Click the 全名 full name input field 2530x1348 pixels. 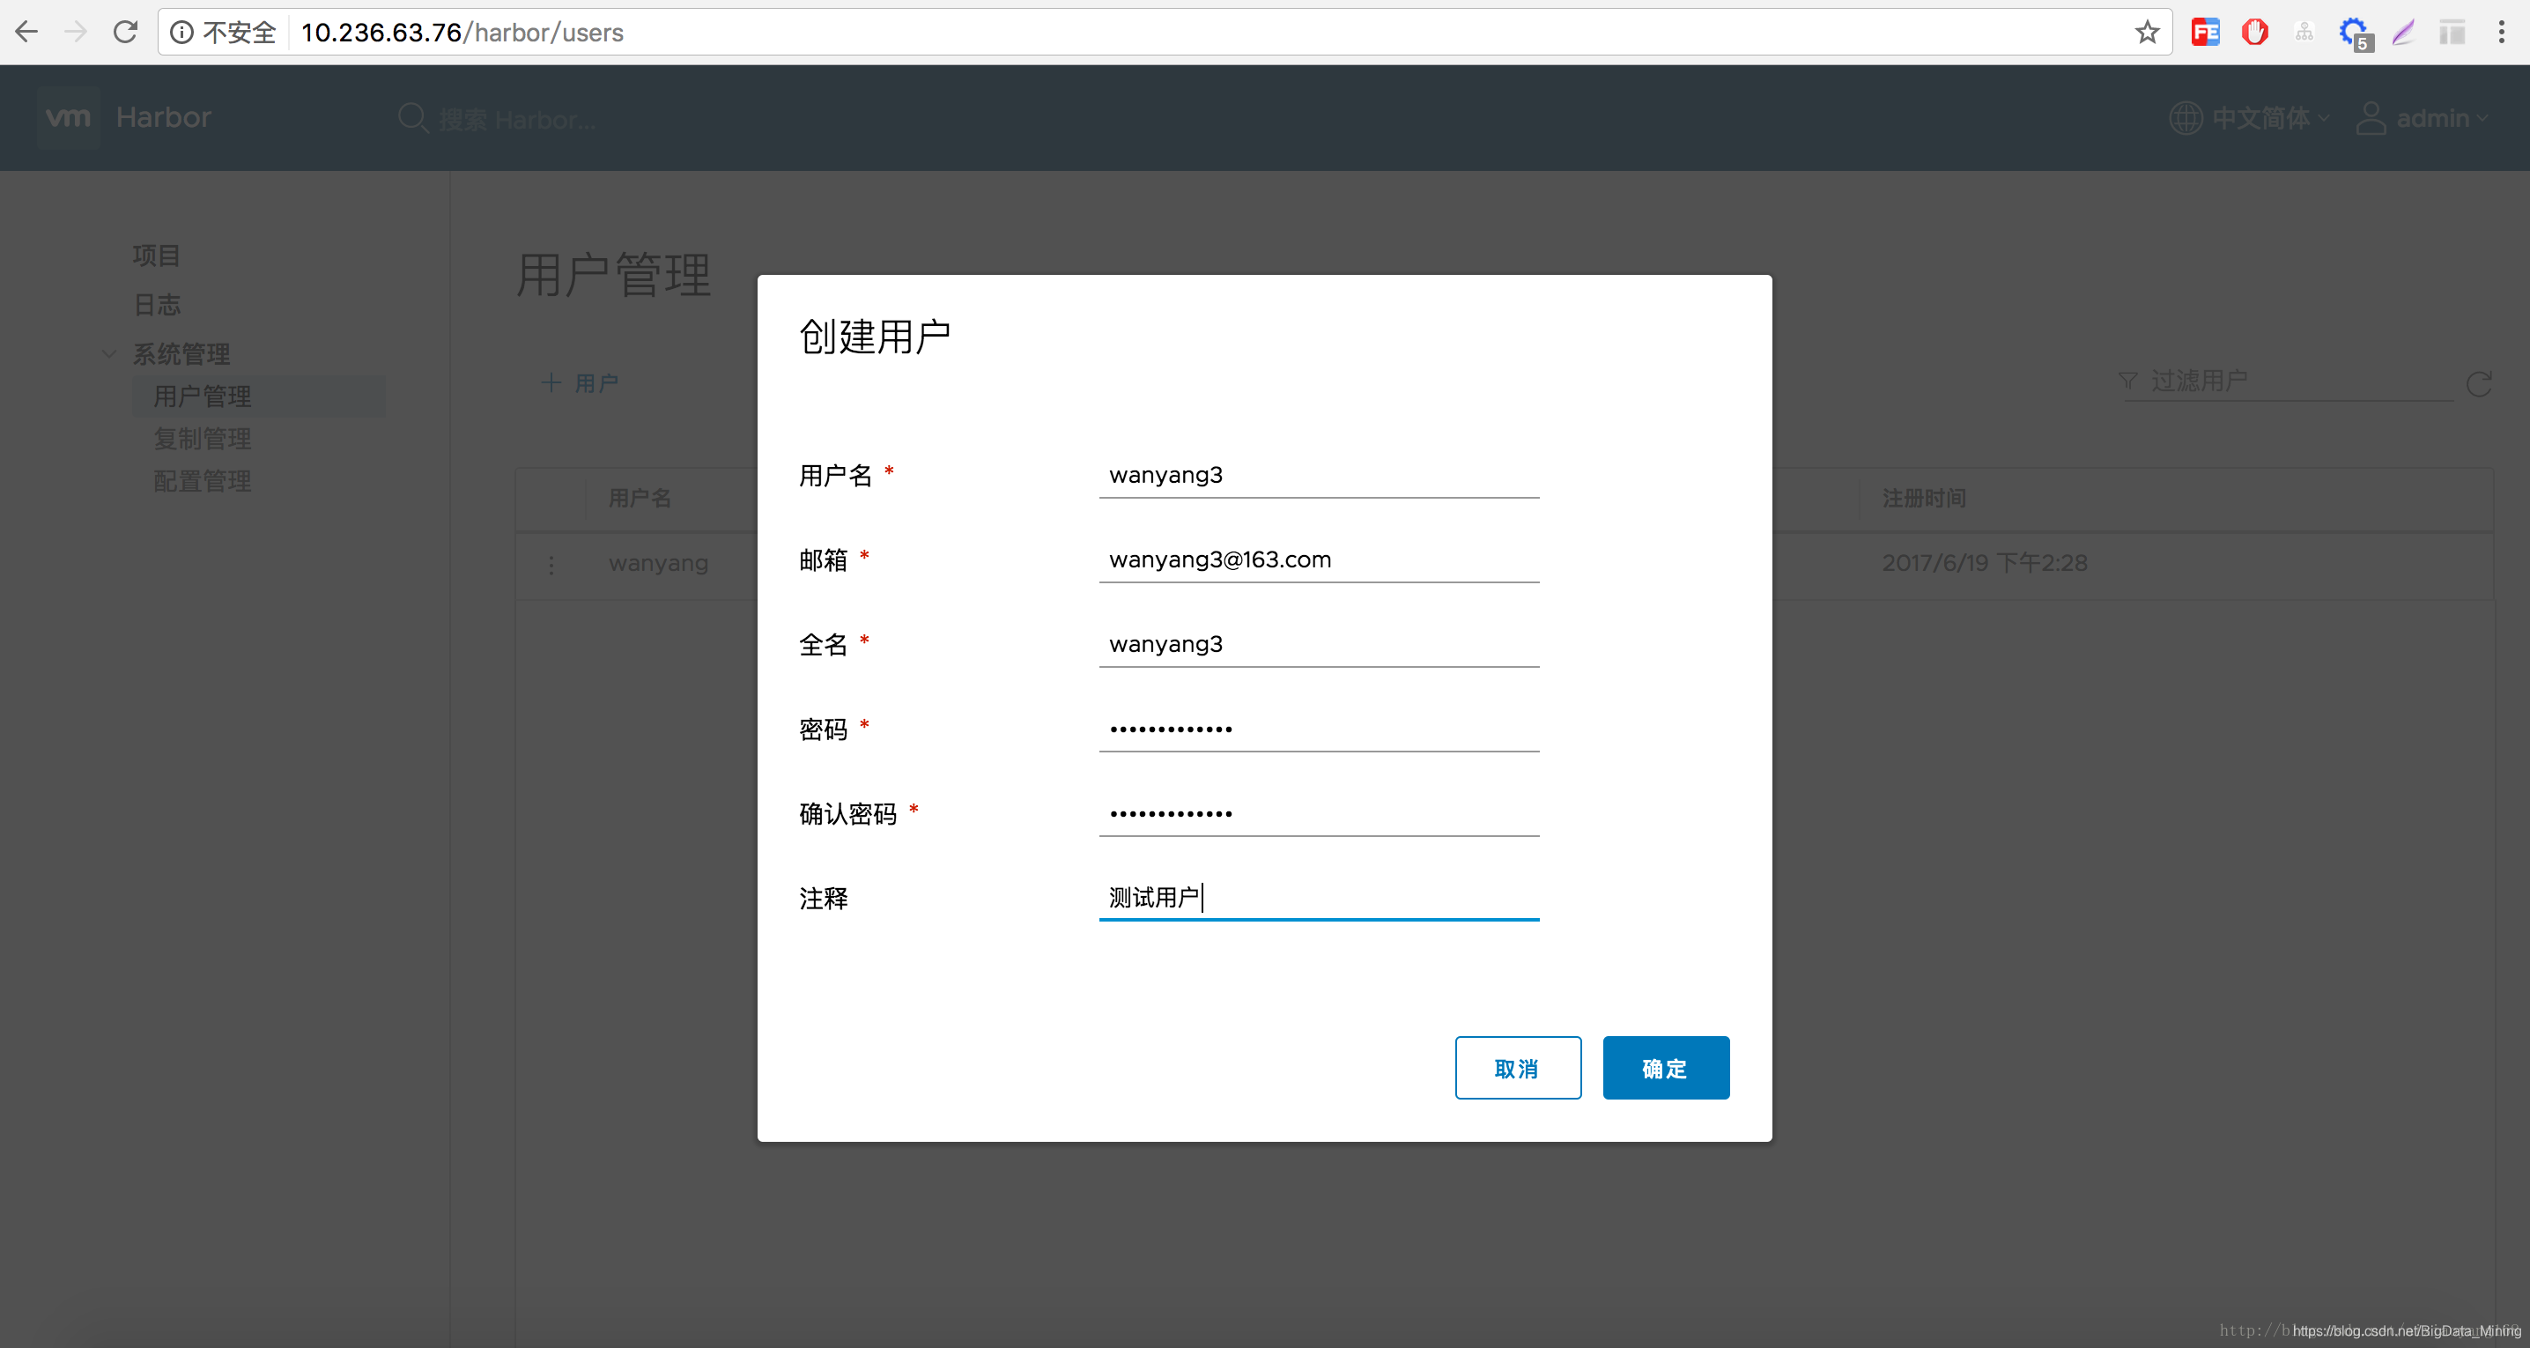pyautogui.click(x=1318, y=645)
